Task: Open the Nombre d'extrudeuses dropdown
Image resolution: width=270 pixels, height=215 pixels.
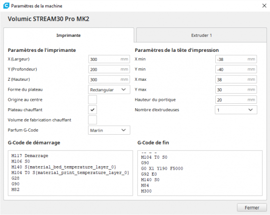Action: pyautogui.click(x=236, y=110)
